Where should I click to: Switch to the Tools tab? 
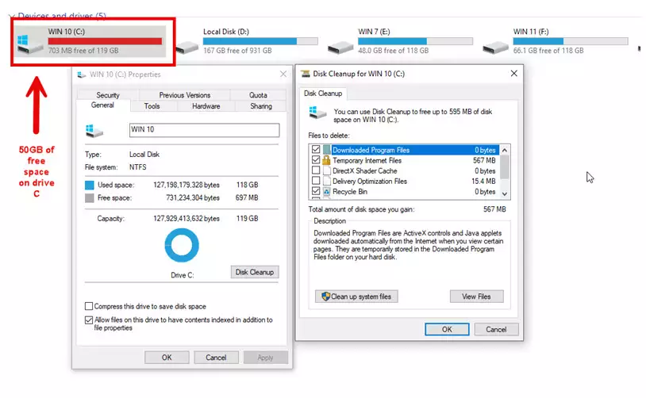click(x=152, y=106)
